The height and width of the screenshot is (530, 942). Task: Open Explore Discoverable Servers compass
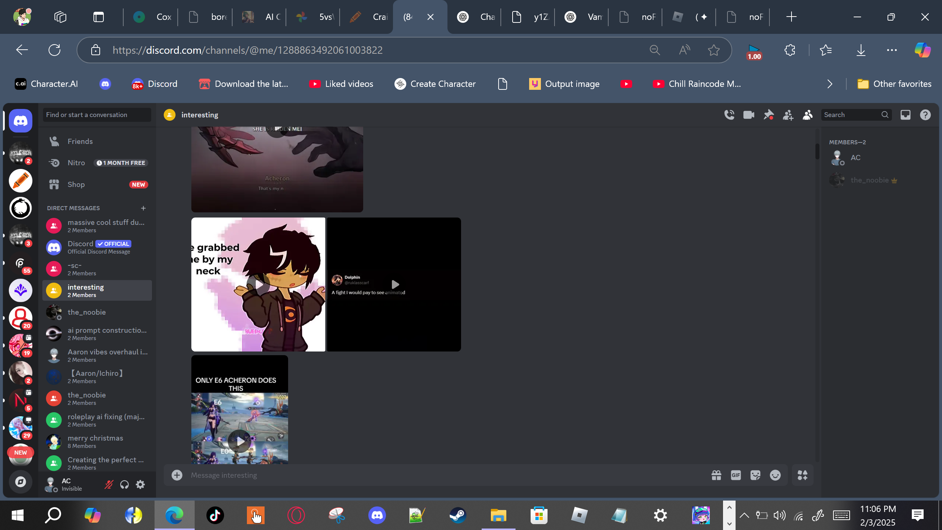click(21, 482)
